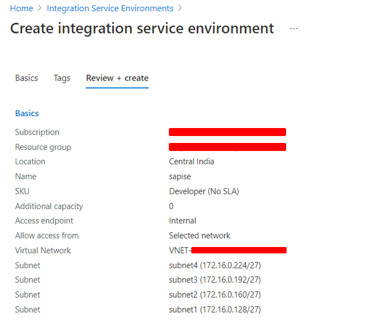Click the Access endpoint label
The image size is (366, 327).
44,221
